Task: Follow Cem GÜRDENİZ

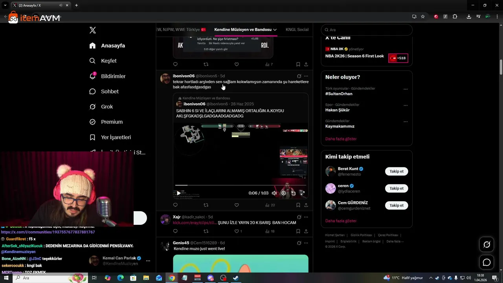Action: pyautogui.click(x=397, y=205)
